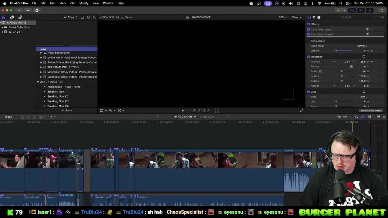Expand the Smart Collections folder
The image size is (388, 218).
(2, 27)
